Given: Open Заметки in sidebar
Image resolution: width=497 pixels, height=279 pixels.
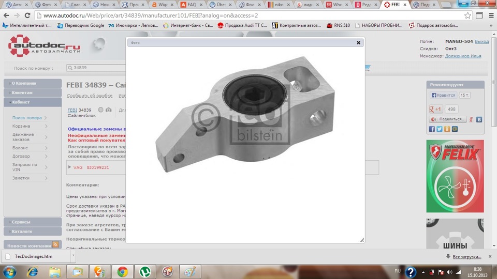Looking at the screenshot, I should pyautogui.click(x=21, y=178).
